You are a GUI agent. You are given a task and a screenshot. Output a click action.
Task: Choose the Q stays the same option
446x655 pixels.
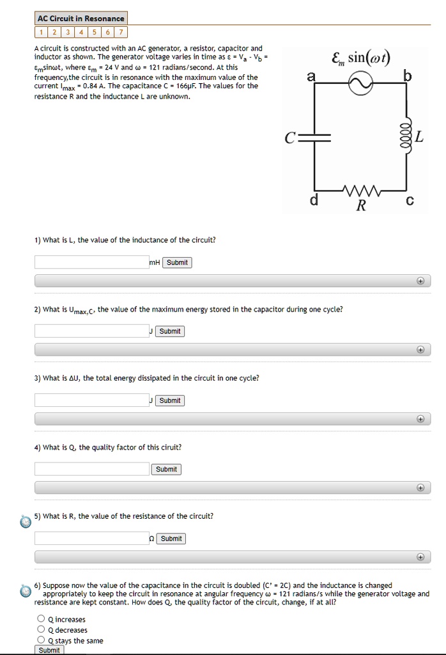[40, 640]
